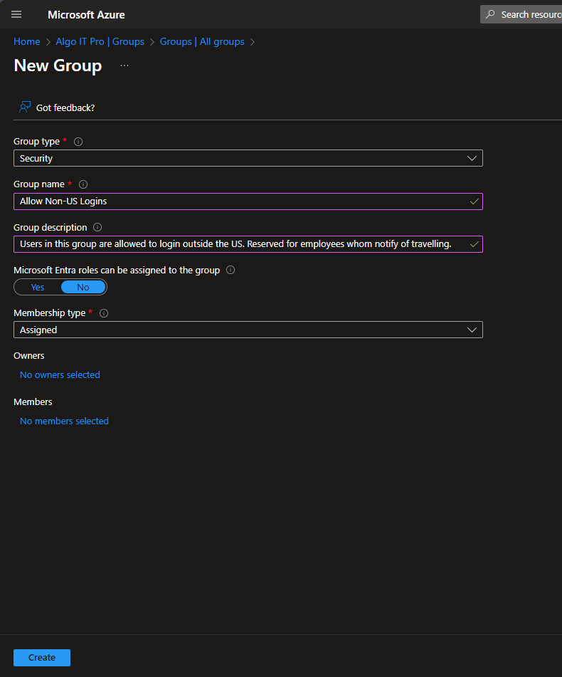
Task: Set Entra roles assignment to No
Action: pos(83,288)
